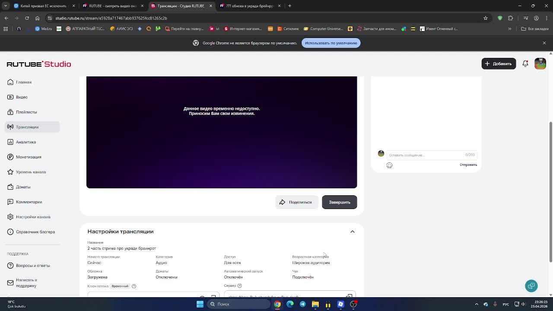Open Донаты section

click(23, 187)
